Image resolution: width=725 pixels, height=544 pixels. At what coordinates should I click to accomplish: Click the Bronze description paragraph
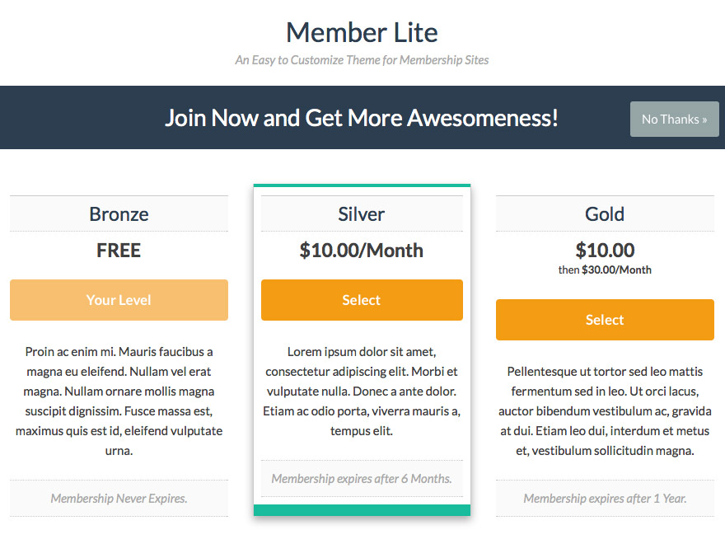click(x=119, y=401)
